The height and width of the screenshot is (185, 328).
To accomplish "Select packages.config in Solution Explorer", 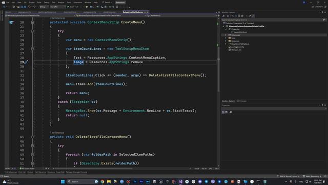I will click(x=237, y=47).
